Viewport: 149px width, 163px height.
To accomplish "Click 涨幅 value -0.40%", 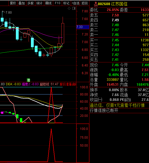I will point(113,75).
